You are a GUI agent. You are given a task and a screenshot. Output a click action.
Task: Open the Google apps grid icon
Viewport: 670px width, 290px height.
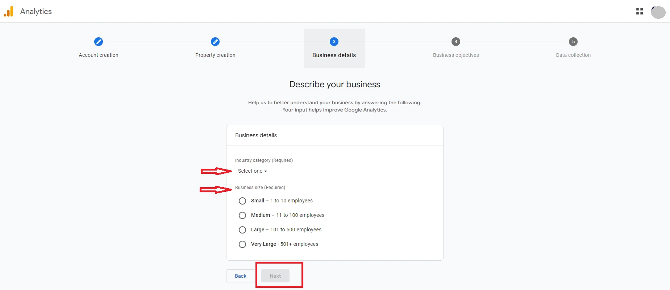(x=640, y=11)
